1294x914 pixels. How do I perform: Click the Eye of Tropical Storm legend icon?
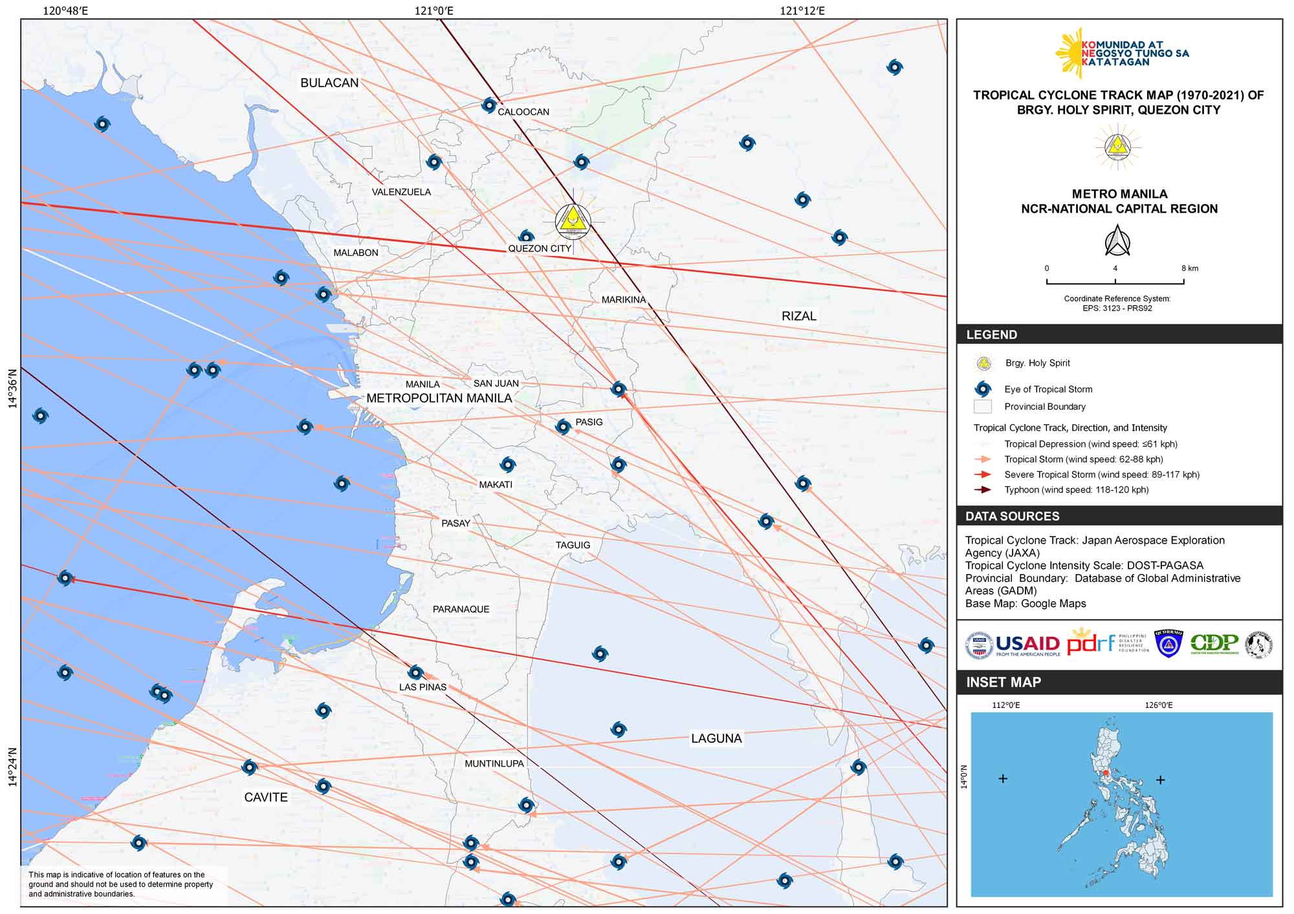pos(983,388)
